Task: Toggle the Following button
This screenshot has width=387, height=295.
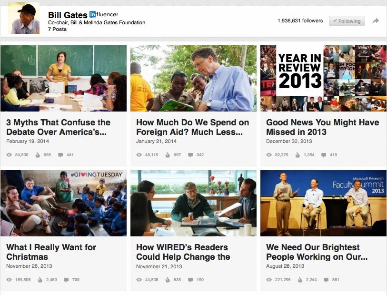Action: 347,21
